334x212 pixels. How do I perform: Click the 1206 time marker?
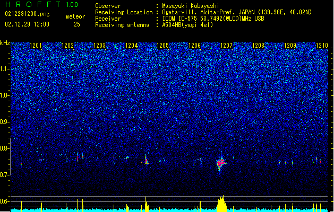(x=195, y=46)
